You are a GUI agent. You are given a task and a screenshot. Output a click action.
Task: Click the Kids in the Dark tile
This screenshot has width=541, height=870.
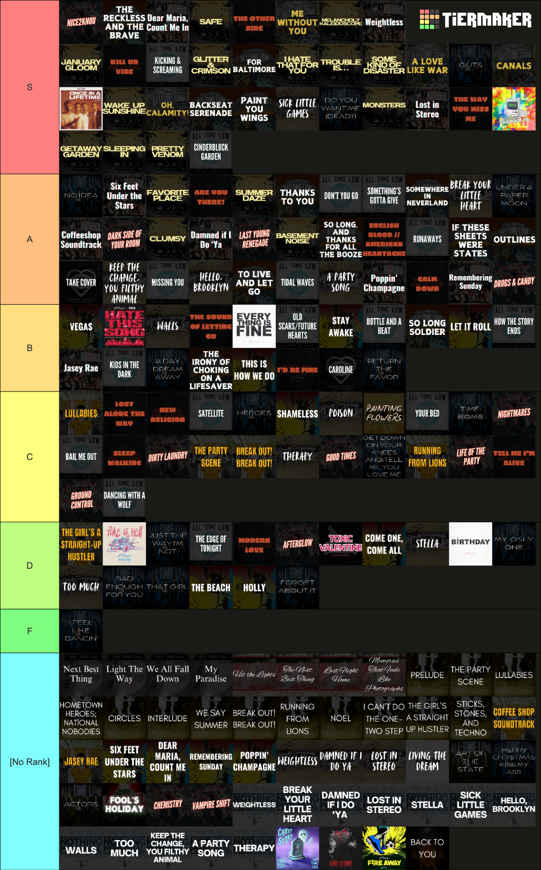[124, 370]
